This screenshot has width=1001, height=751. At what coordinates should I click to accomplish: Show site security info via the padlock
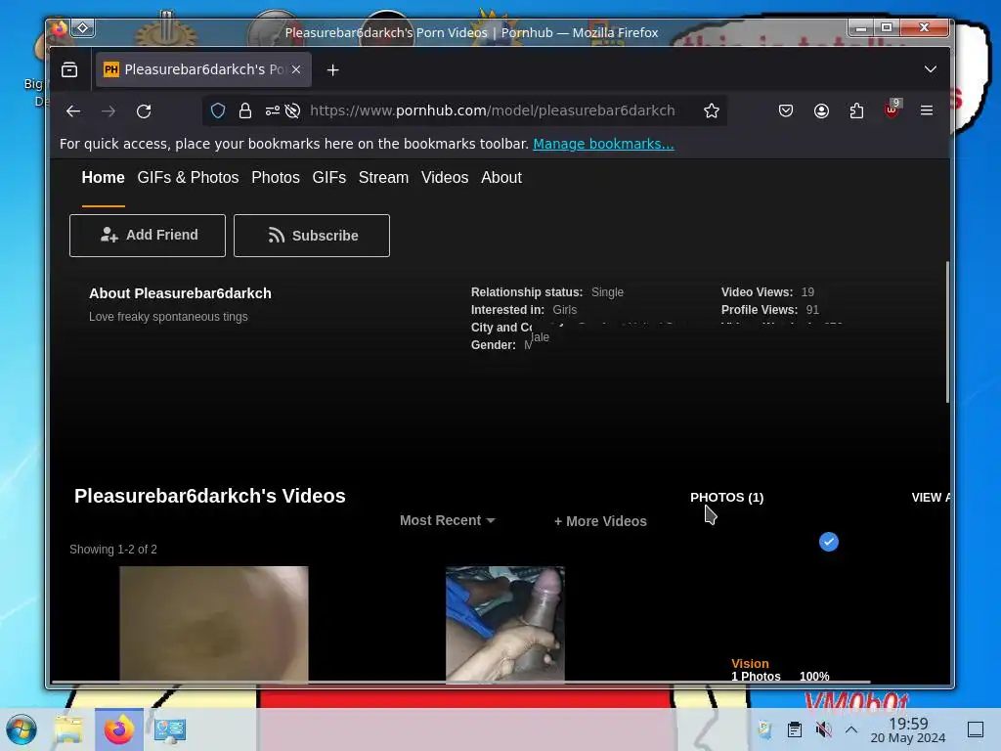(245, 111)
